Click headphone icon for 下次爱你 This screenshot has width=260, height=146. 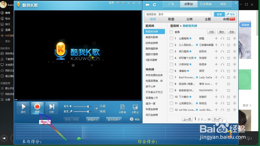pos(222,97)
